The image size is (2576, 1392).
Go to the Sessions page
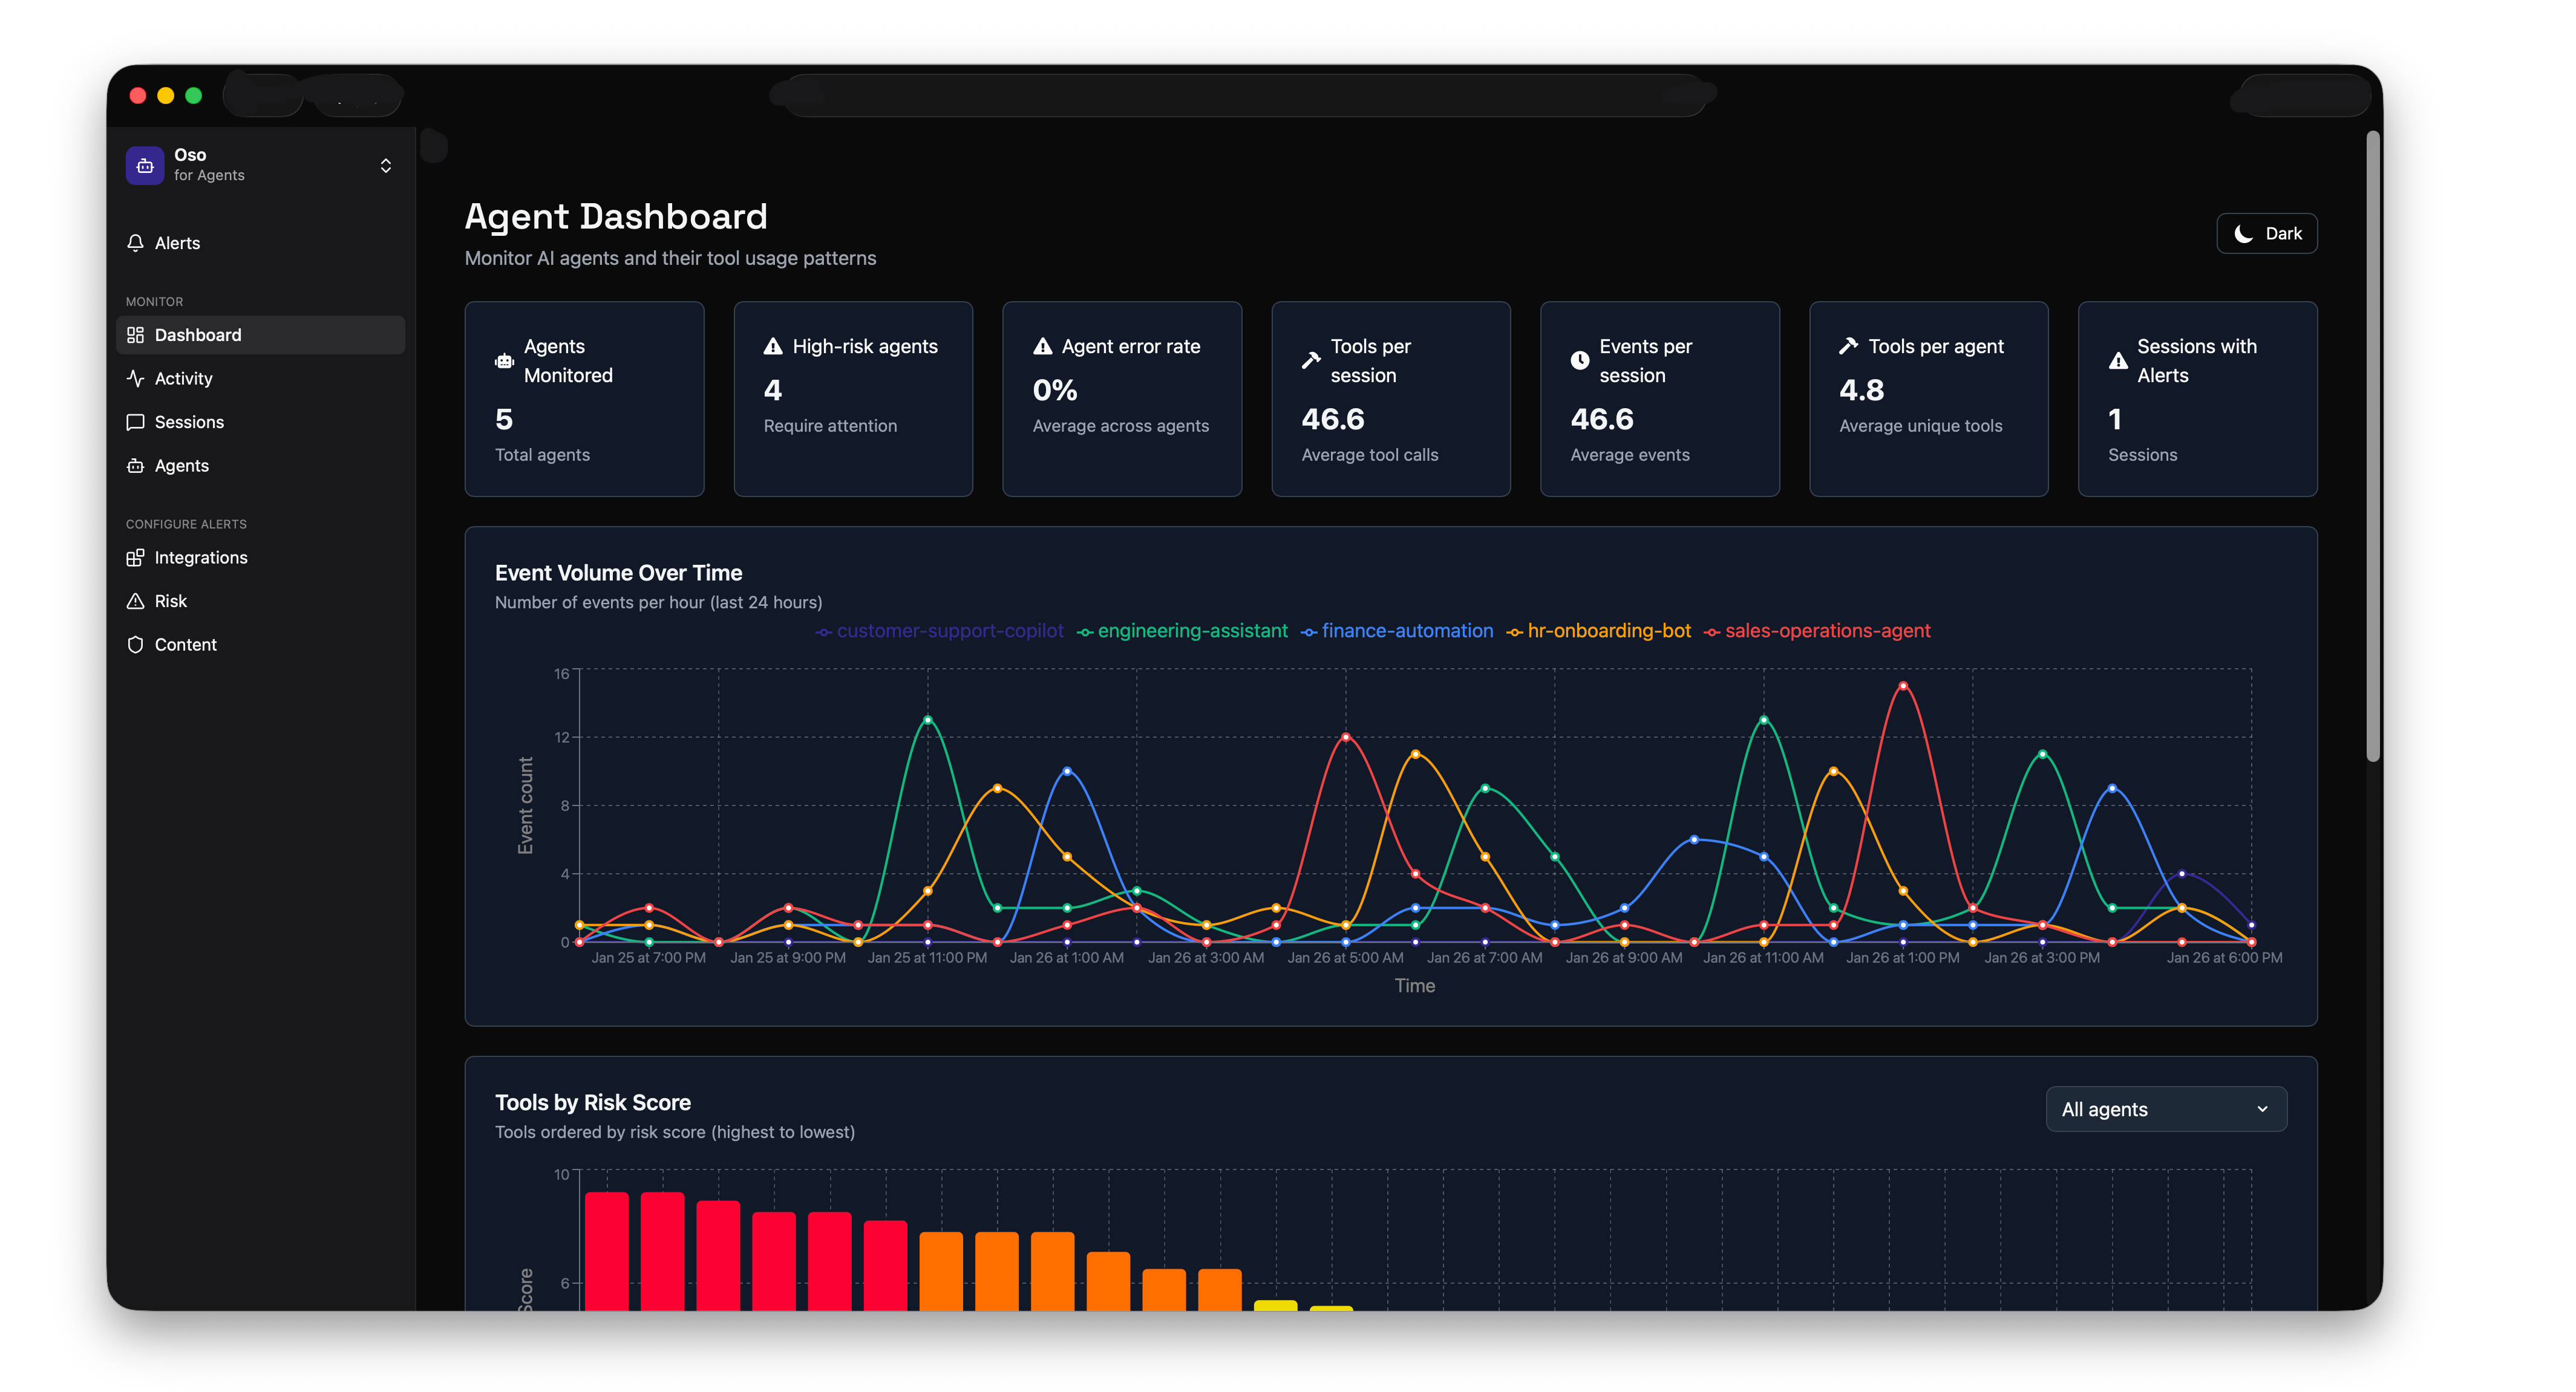[x=189, y=421]
